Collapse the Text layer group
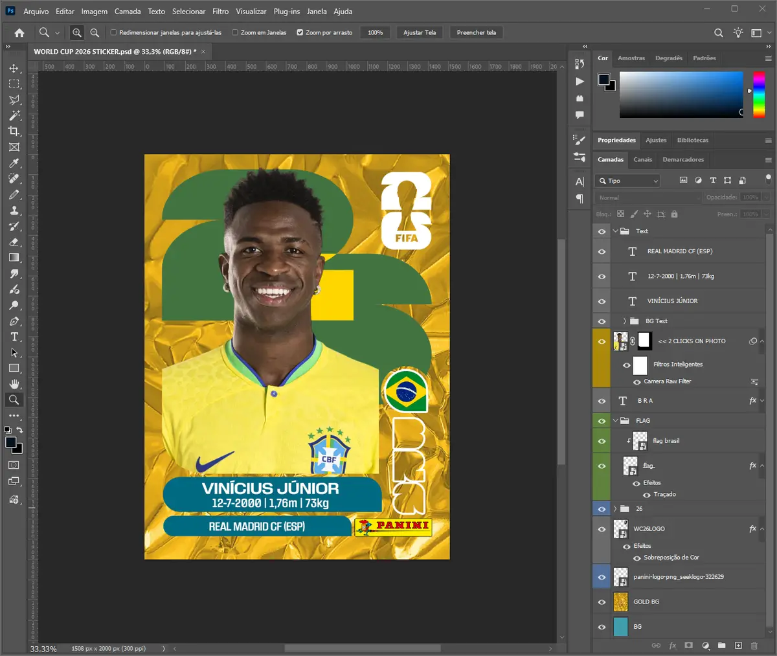The height and width of the screenshot is (656, 777). tap(615, 231)
